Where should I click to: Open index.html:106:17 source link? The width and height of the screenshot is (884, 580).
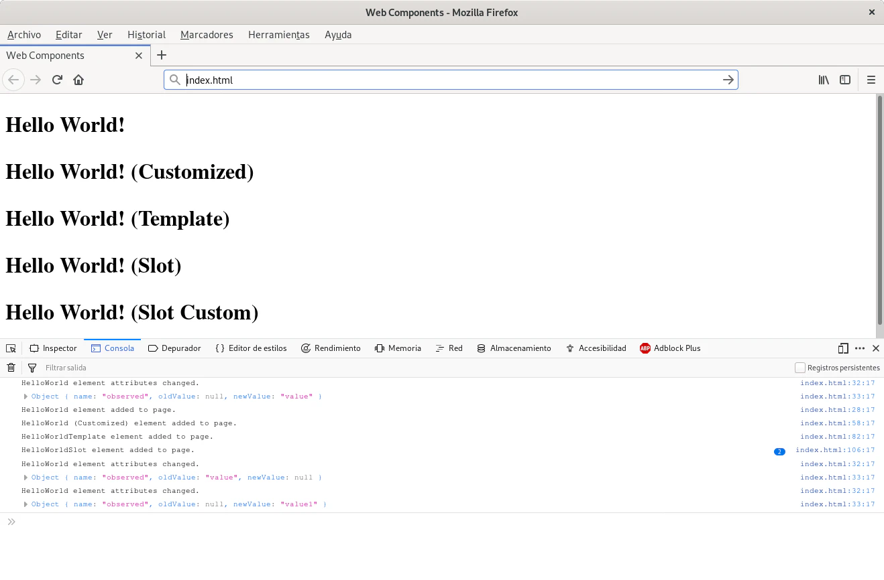click(835, 450)
